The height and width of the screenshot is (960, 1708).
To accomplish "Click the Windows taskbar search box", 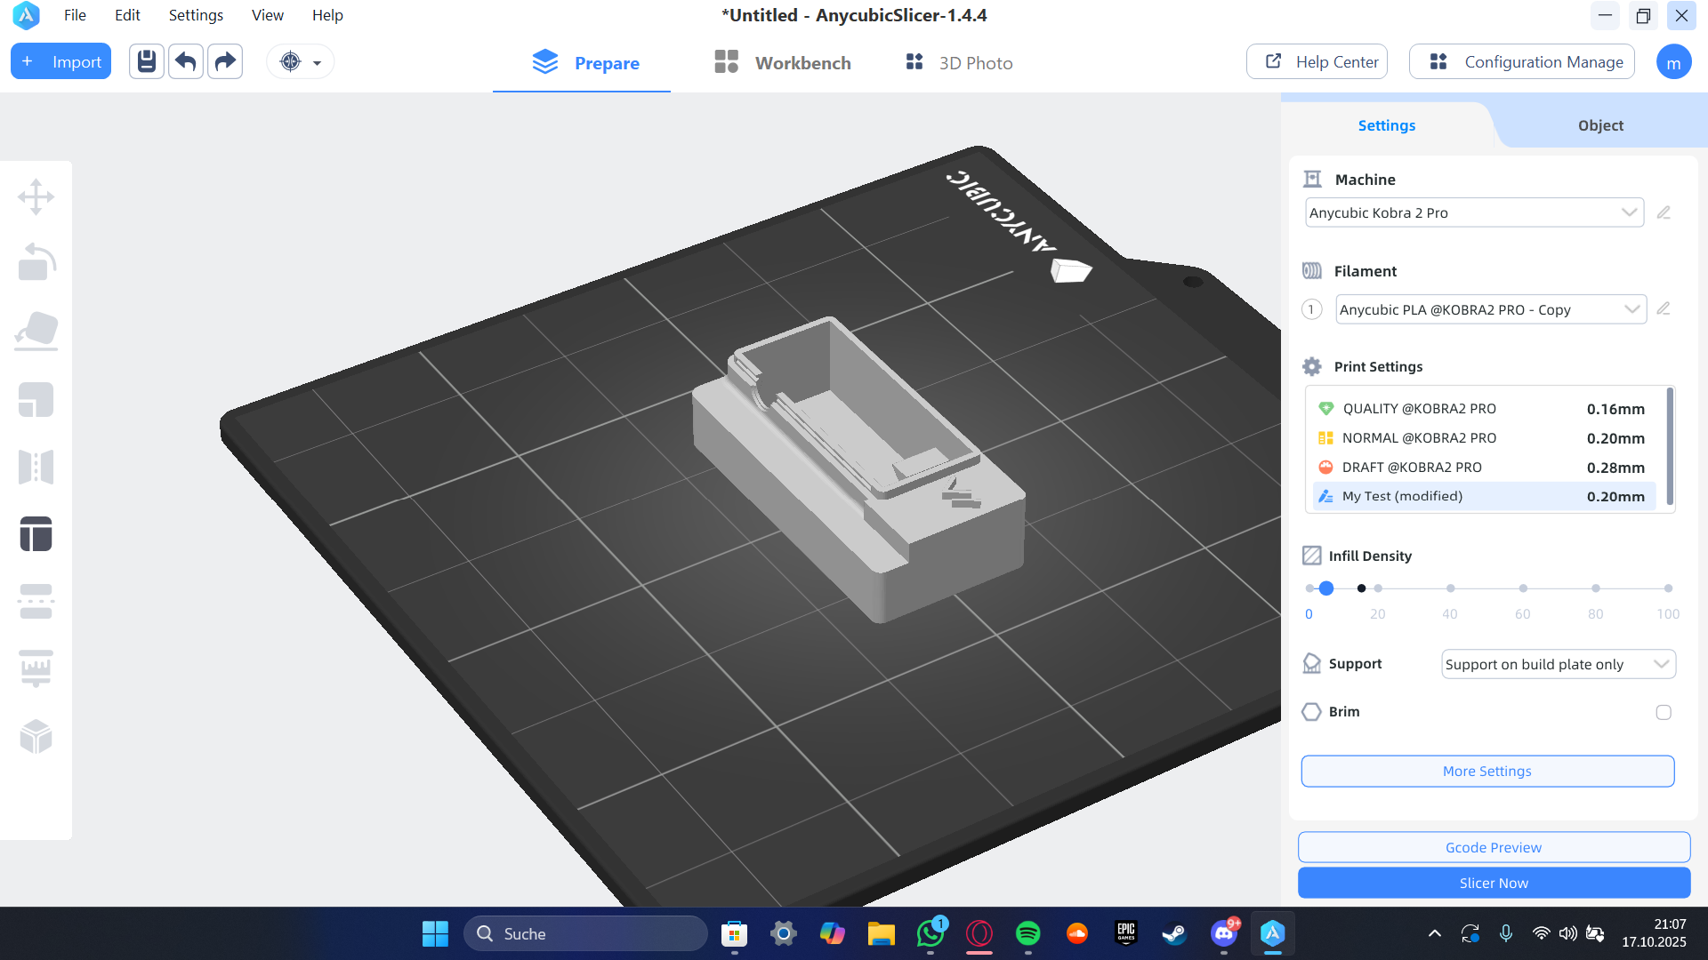I will pos(585,933).
